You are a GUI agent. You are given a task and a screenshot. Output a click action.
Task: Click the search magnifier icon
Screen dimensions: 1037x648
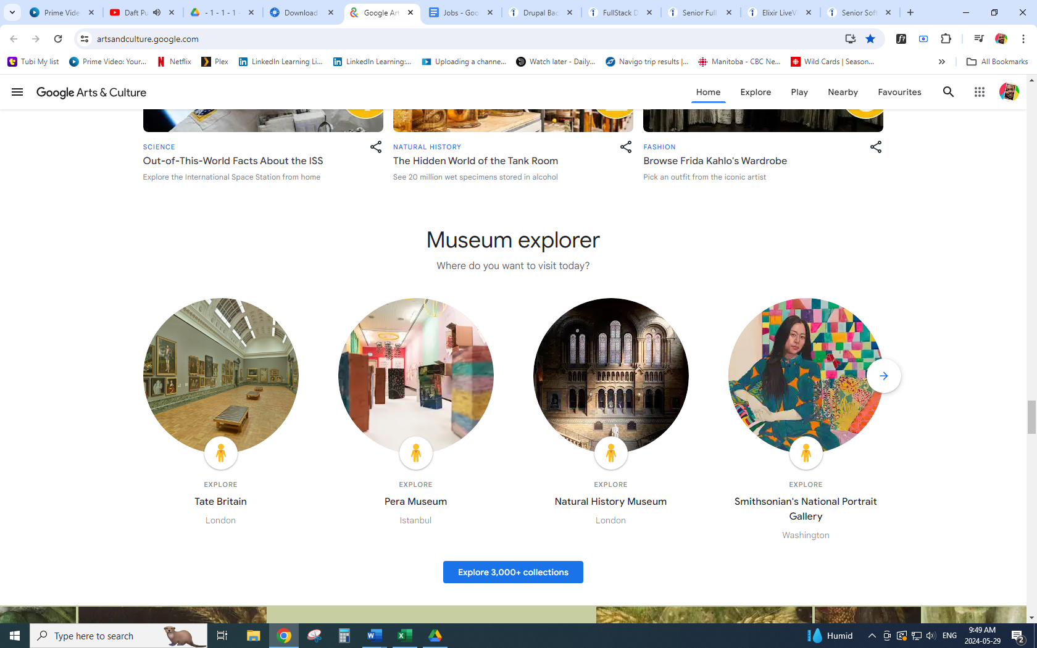(948, 92)
